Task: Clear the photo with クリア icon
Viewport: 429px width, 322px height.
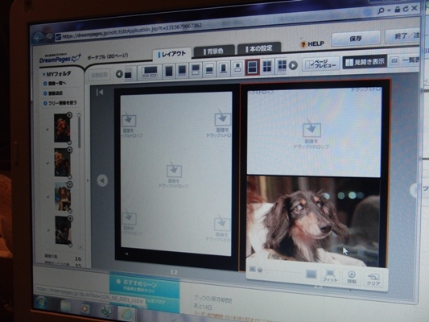Action: coord(373,279)
